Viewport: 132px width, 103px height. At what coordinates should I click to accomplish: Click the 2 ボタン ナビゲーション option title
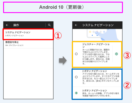coord(95,71)
